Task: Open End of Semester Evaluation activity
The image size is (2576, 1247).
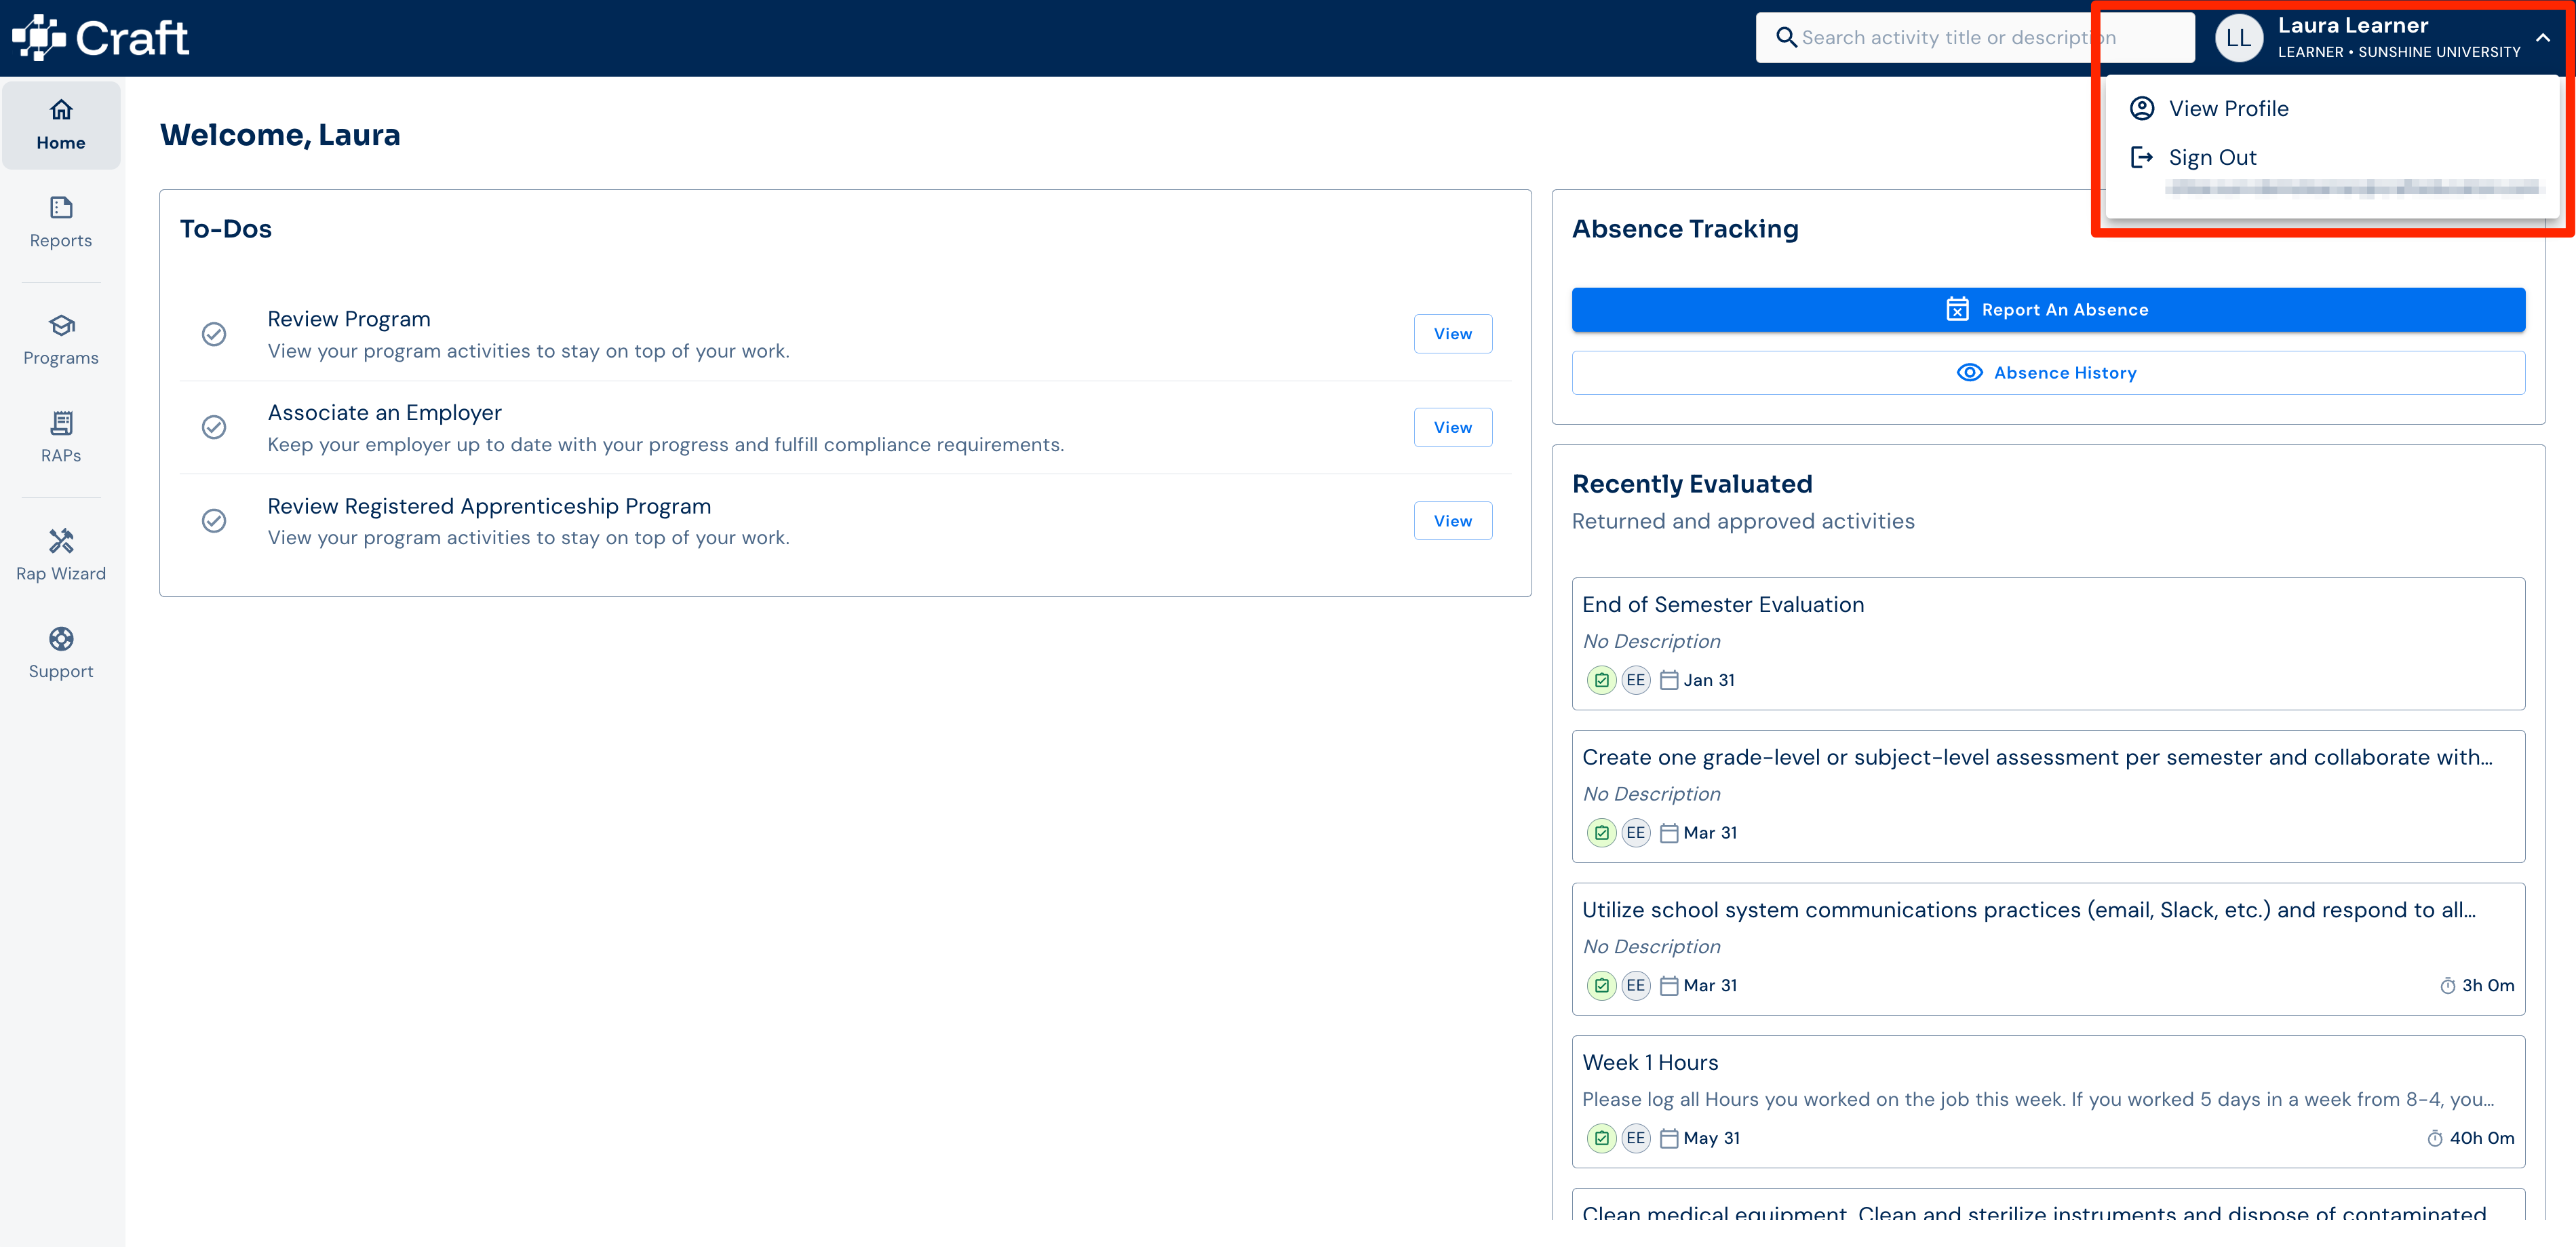Action: (x=2048, y=644)
